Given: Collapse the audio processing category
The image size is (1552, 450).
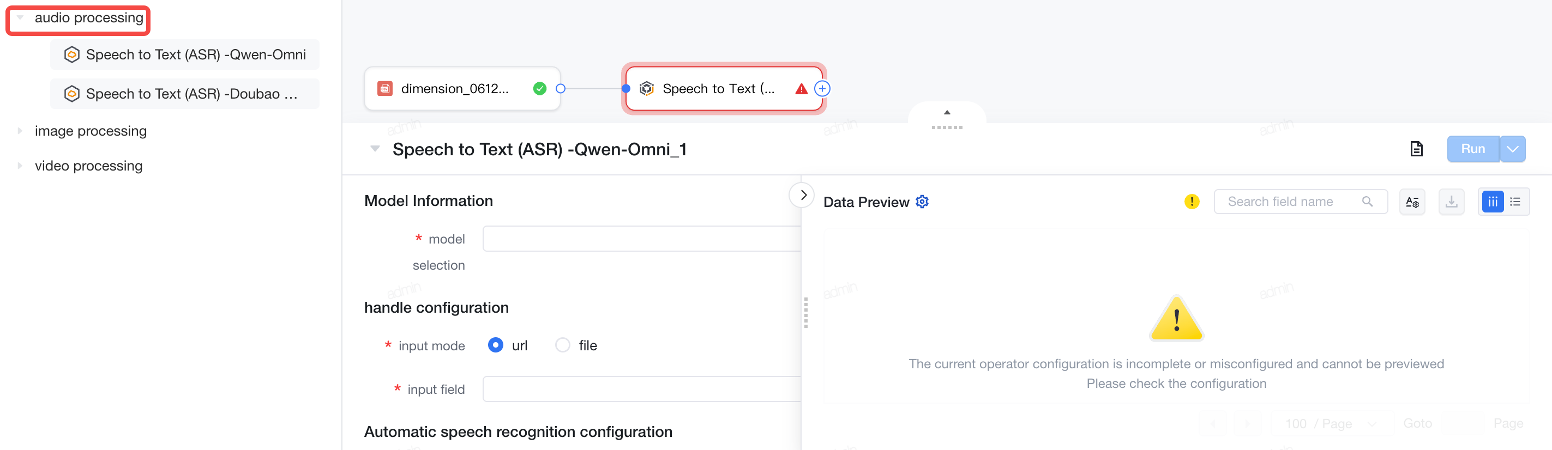Looking at the screenshot, I should click(20, 18).
